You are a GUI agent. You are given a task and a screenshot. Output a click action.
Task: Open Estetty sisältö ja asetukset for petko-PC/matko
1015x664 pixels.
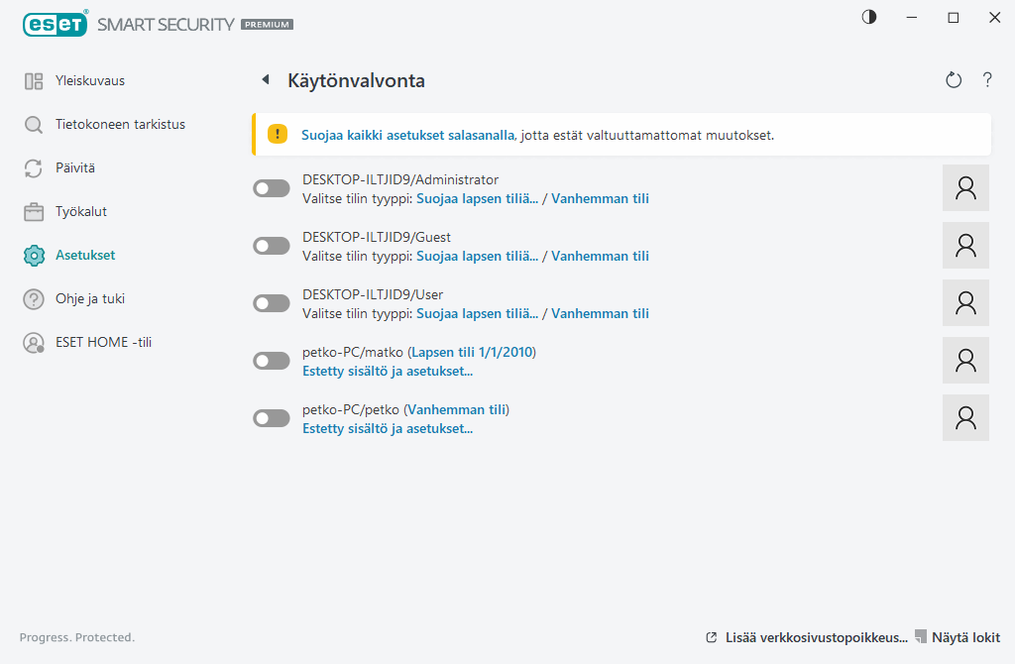(x=387, y=372)
